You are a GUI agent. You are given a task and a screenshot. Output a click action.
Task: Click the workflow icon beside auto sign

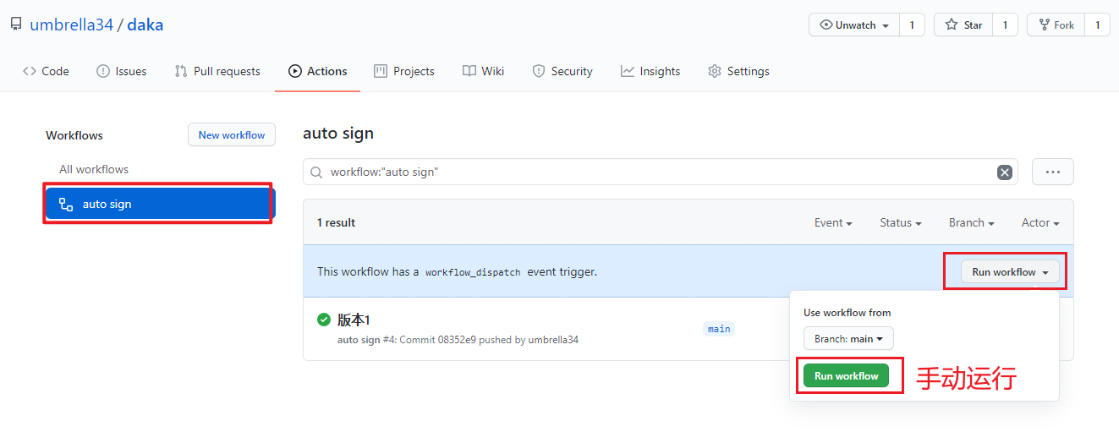(x=66, y=204)
